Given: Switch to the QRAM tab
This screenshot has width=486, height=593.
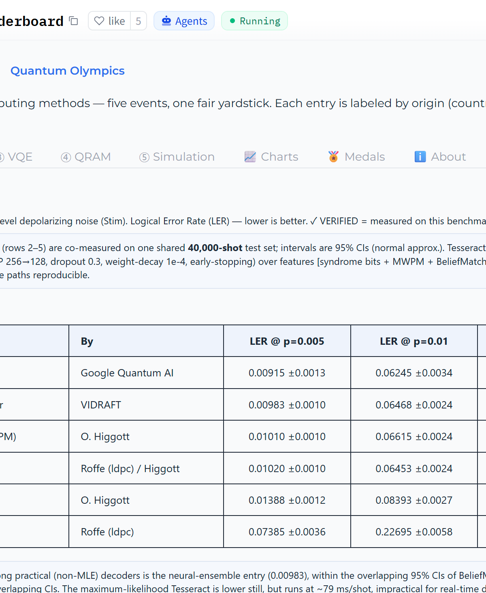Looking at the screenshot, I should pos(86,157).
